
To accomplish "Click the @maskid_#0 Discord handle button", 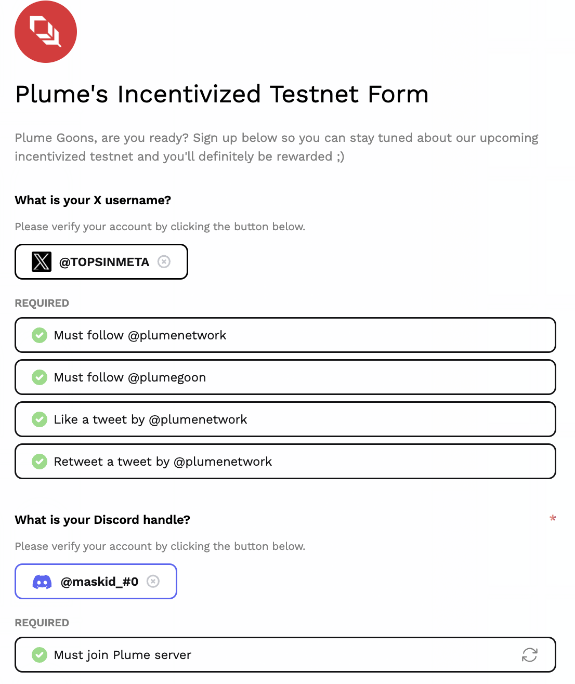I will (96, 581).
